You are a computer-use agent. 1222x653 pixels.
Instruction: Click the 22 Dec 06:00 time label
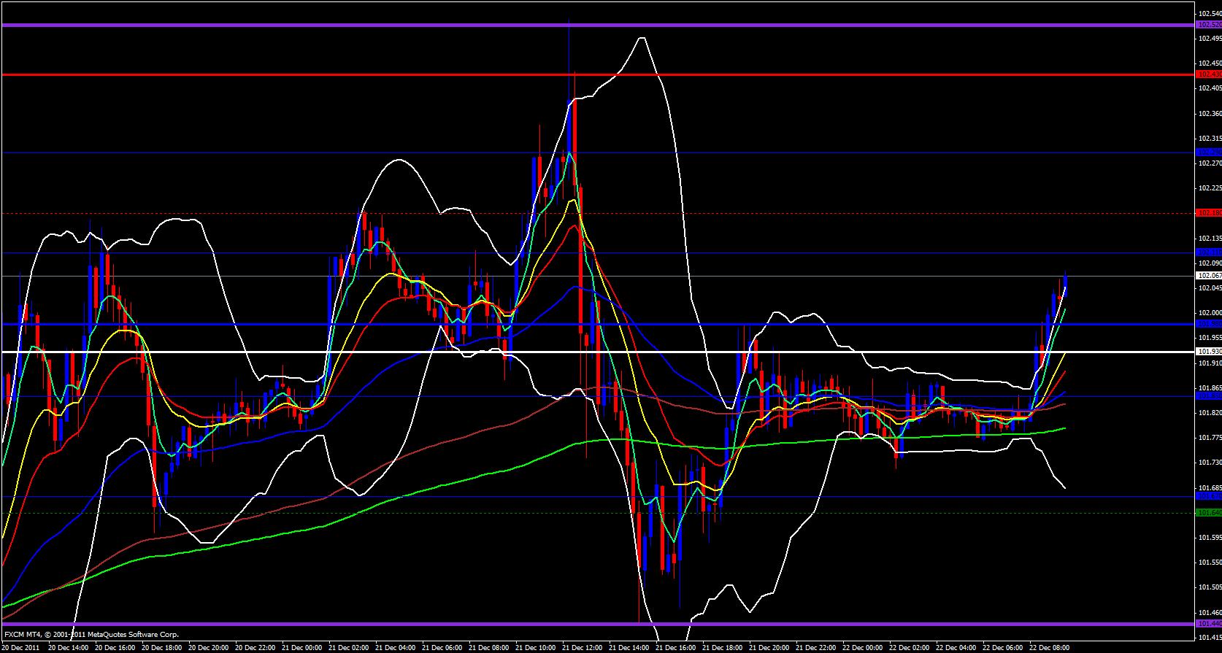tap(1002, 648)
